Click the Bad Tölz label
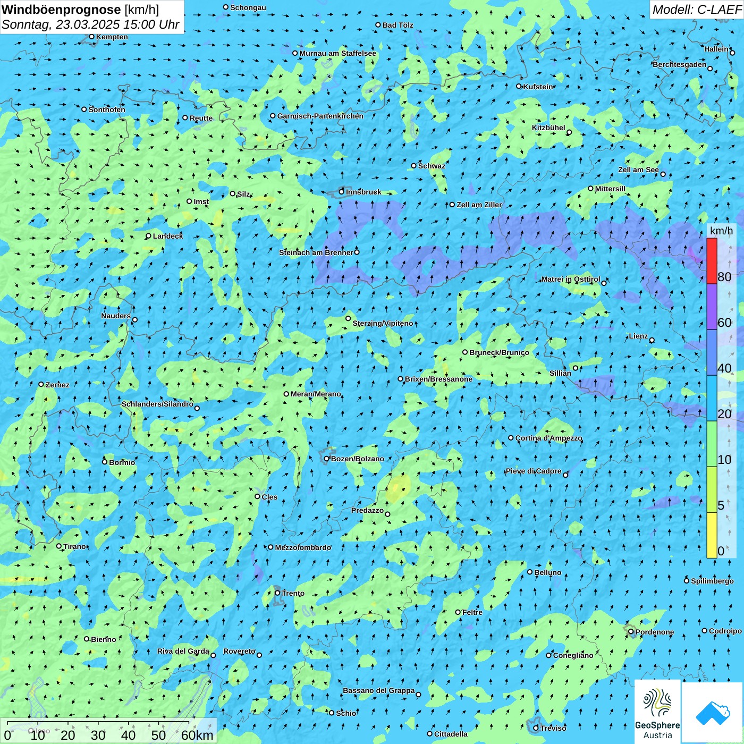The height and width of the screenshot is (744, 744). [398, 25]
